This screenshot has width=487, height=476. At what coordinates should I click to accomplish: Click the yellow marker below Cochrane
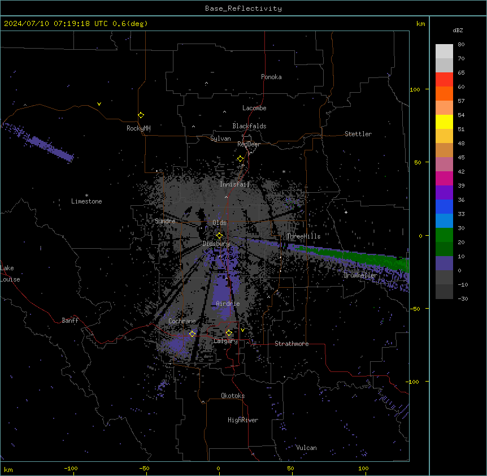click(x=192, y=334)
